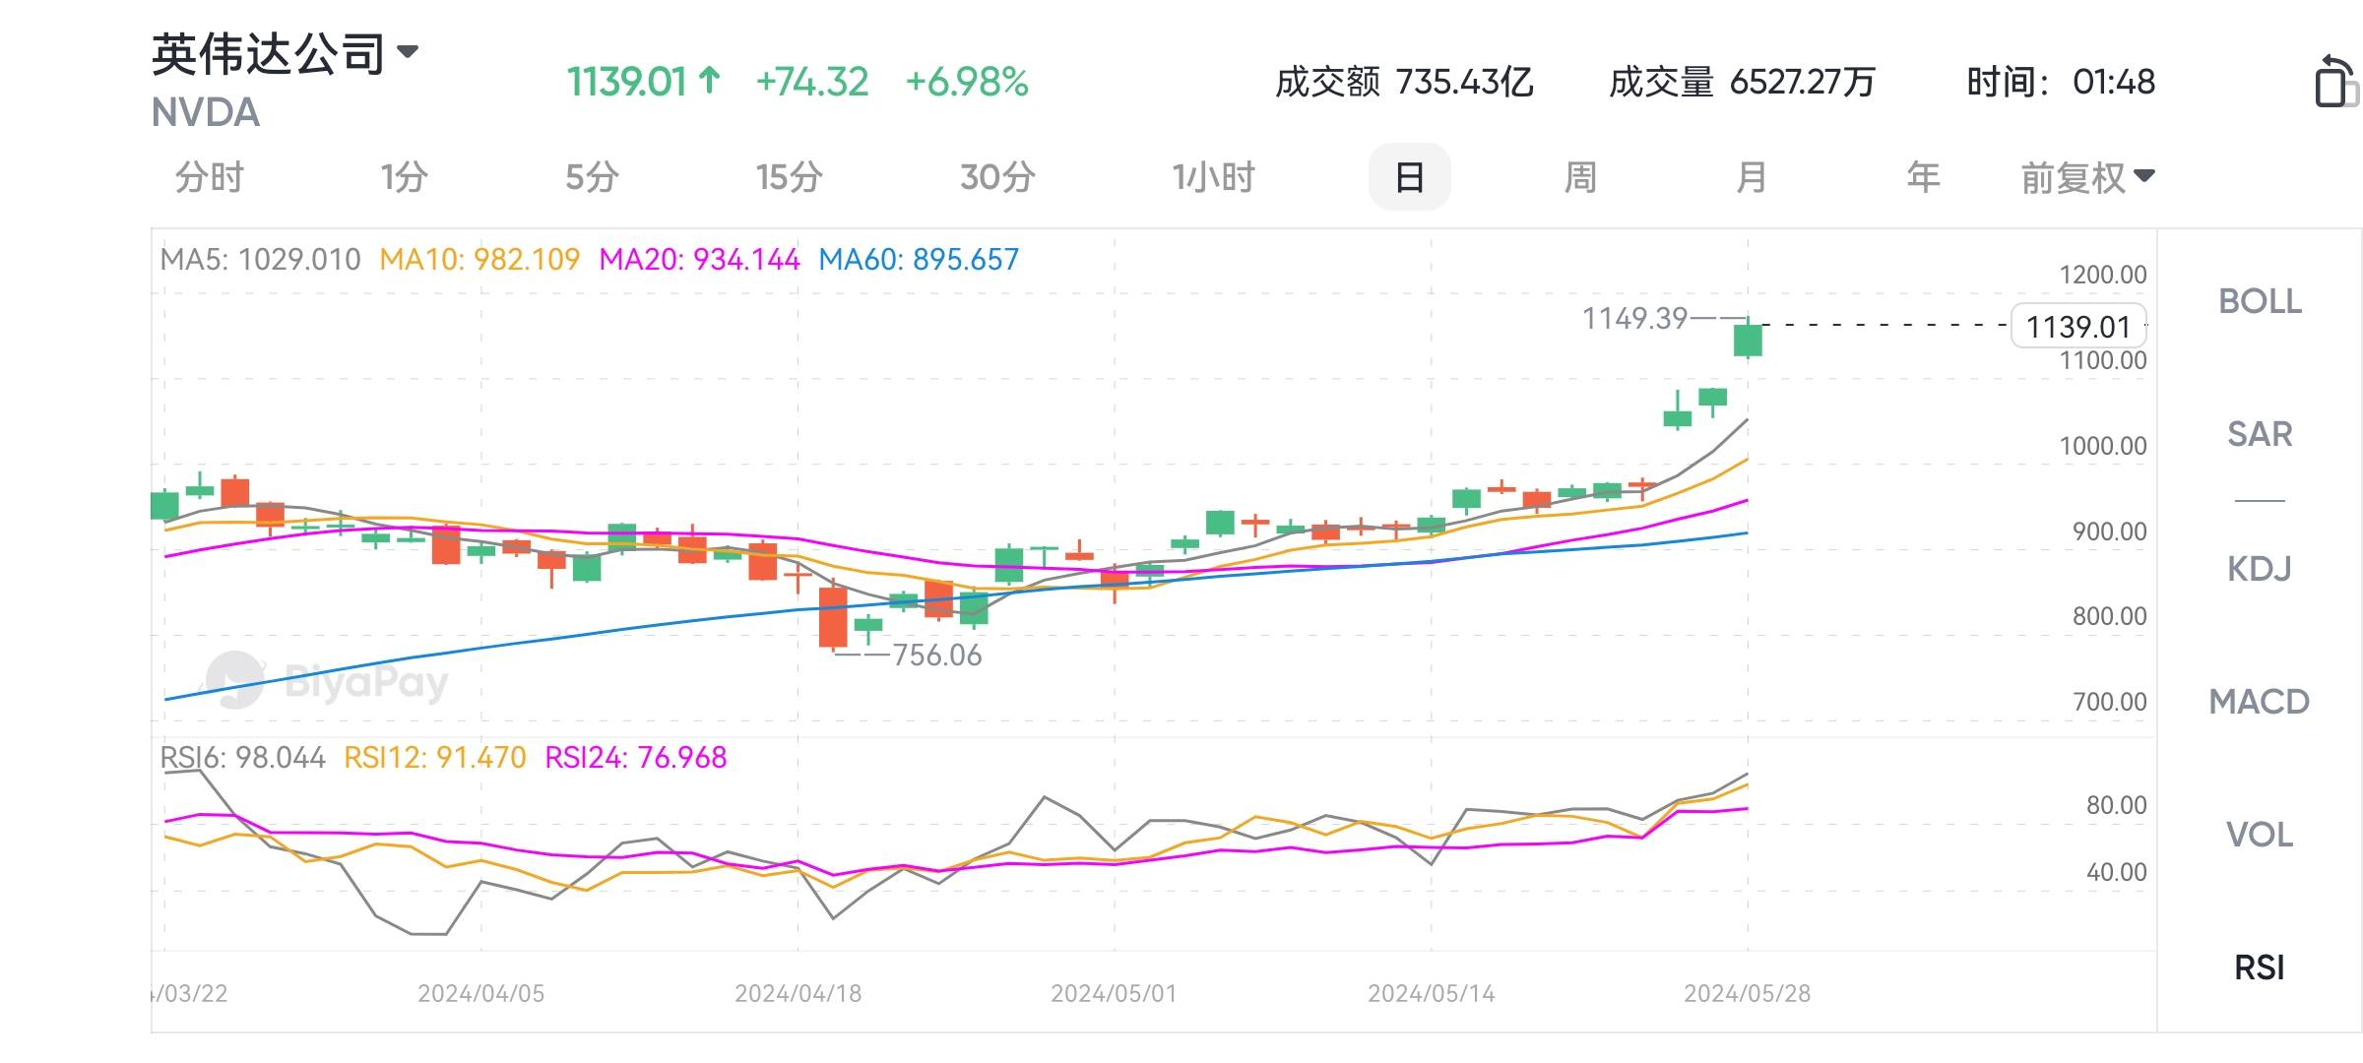Click the 80.00 RSI axis label

[2116, 805]
